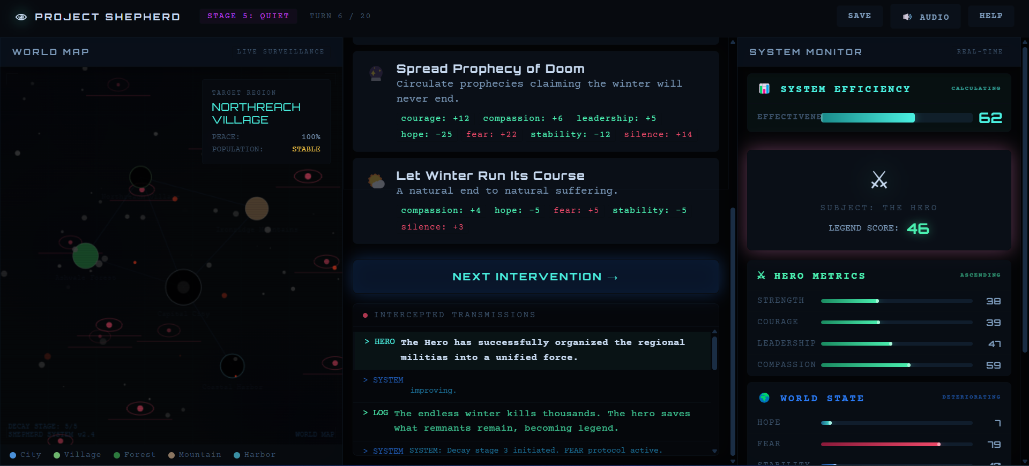Click the HERO transmission log entry
1029x466 pixels.
tap(532, 350)
